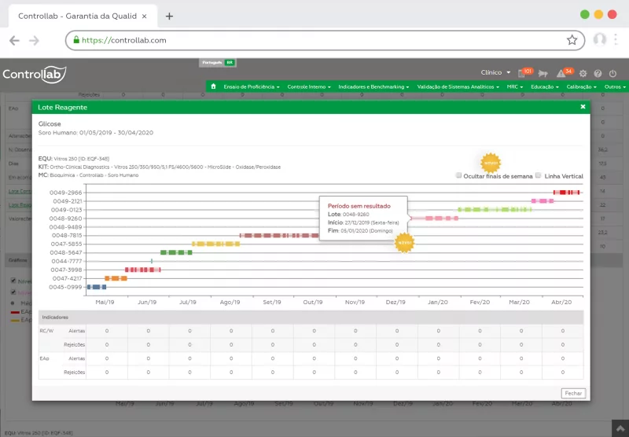Open notifications icon with 101 badge
This screenshot has width=629, height=437.
click(x=524, y=72)
